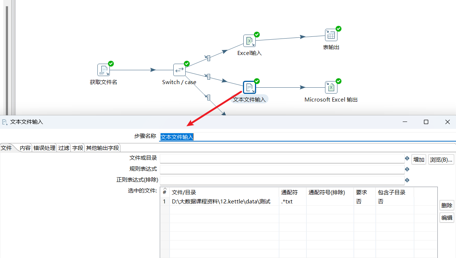Click the 包含子目录 column header
The width and height of the screenshot is (456, 258).
coord(395,192)
